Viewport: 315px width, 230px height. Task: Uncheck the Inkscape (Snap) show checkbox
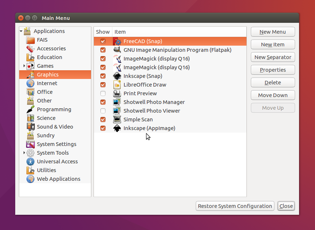click(103, 76)
